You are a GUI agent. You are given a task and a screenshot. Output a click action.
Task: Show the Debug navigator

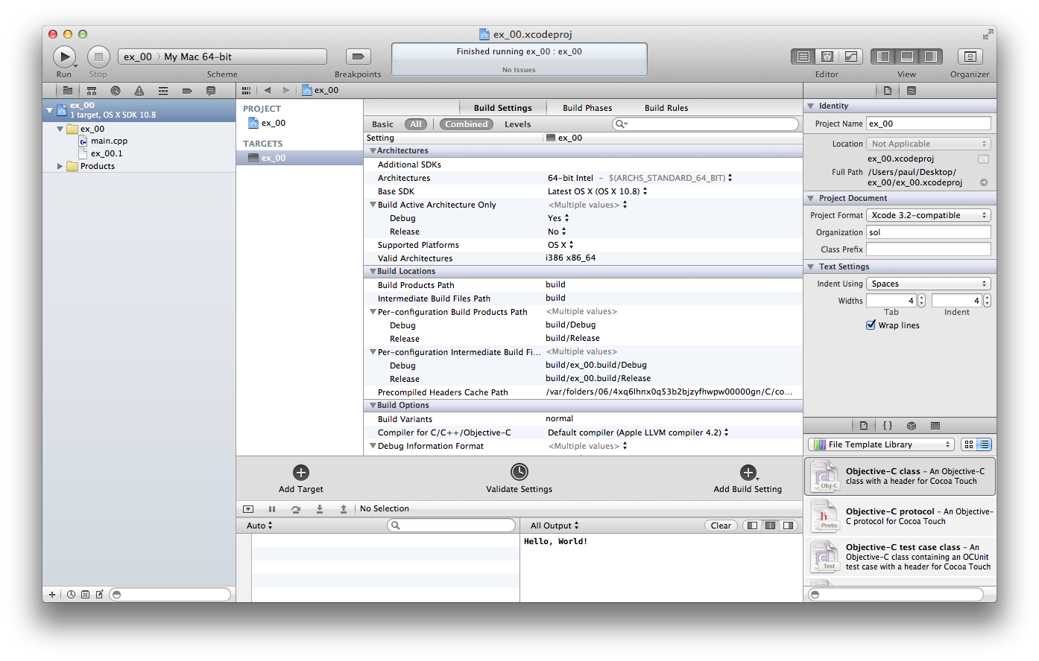click(x=163, y=91)
